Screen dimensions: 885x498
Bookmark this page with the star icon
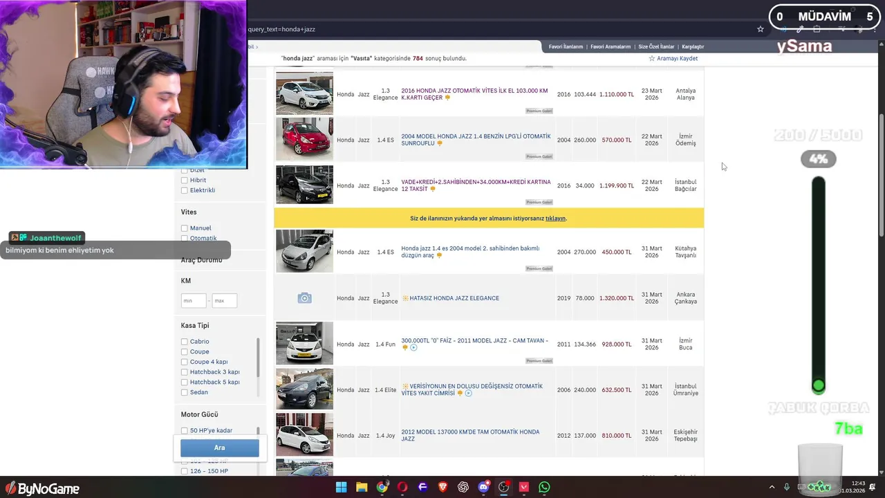(761, 29)
